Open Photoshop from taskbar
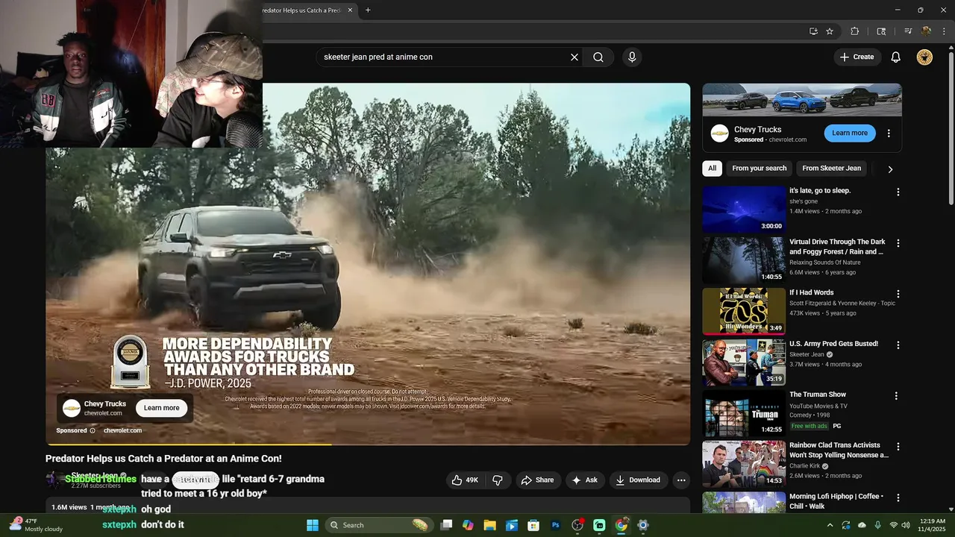The image size is (955, 537). [x=555, y=525]
